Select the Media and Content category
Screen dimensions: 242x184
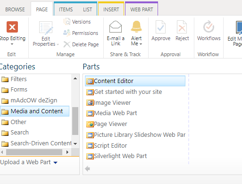pos(34,111)
